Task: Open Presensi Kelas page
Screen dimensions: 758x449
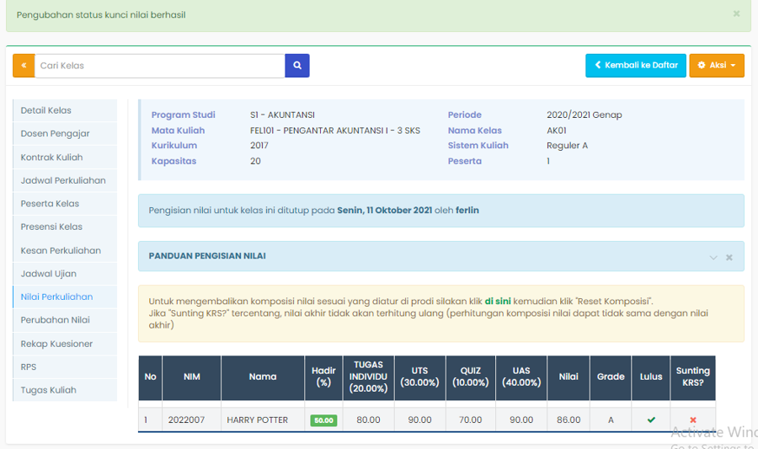Action: point(51,227)
